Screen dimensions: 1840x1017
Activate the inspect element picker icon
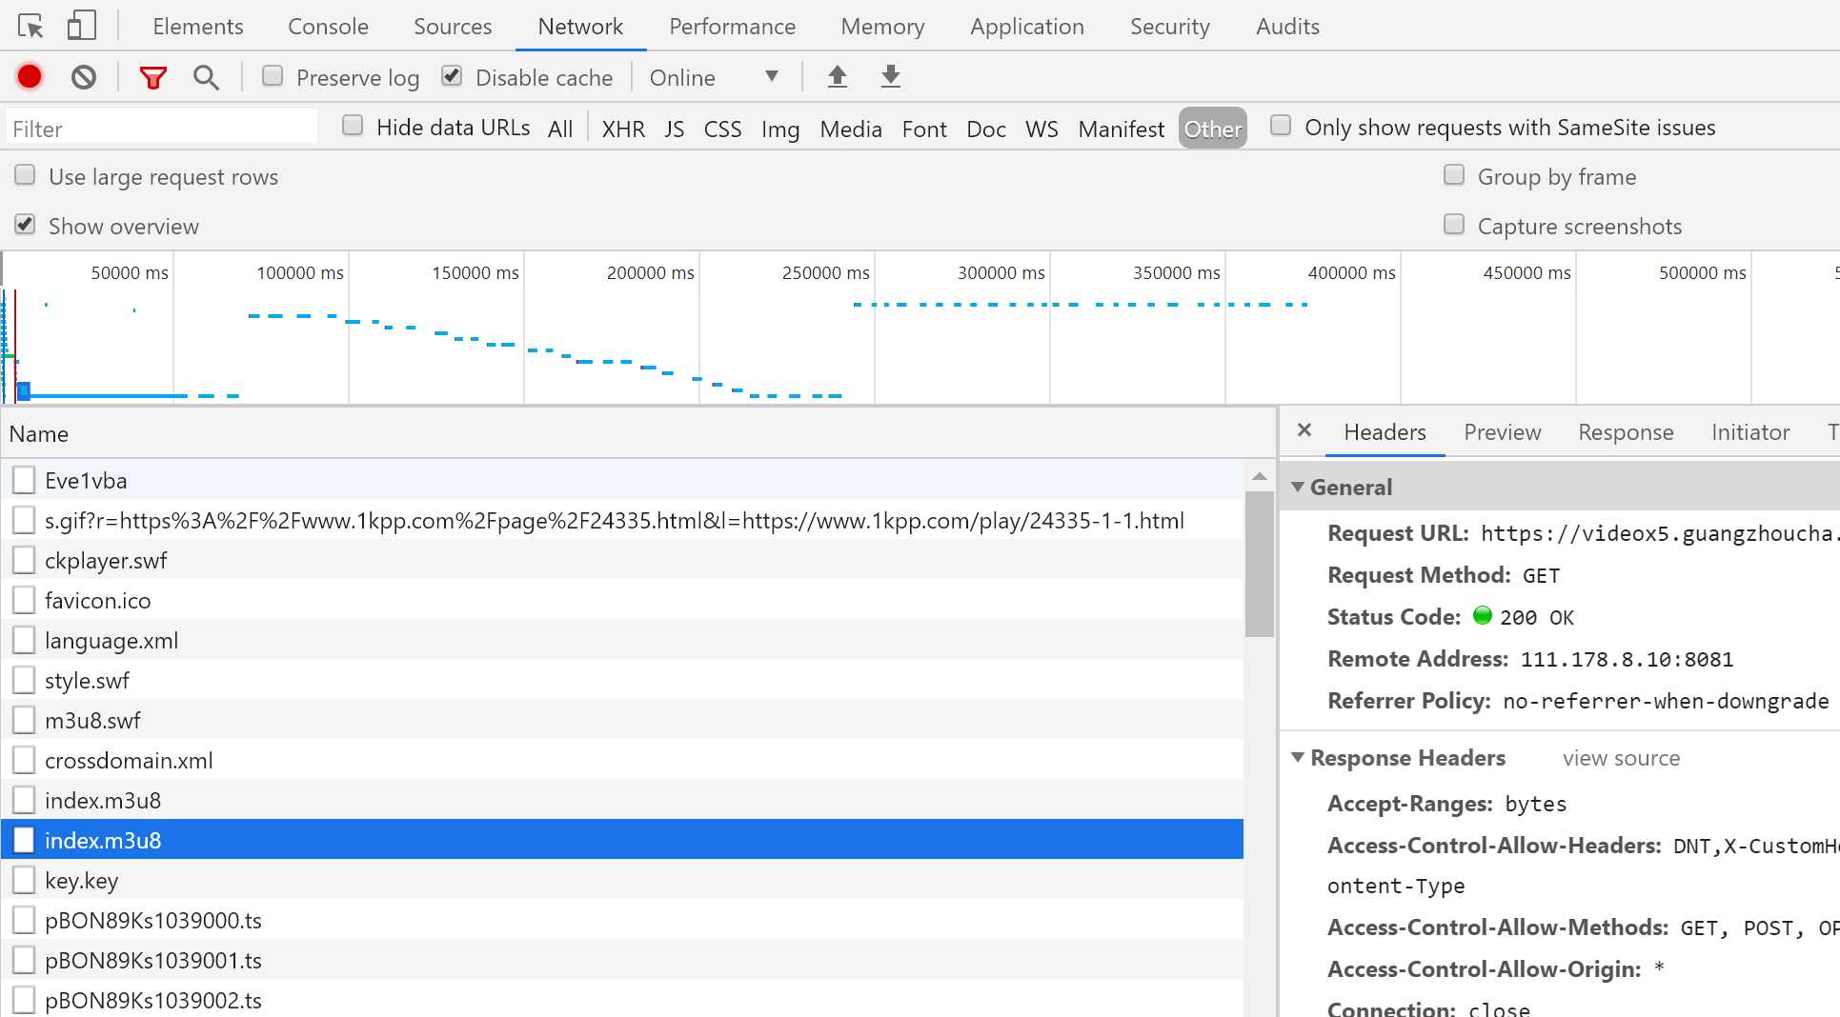click(30, 26)
